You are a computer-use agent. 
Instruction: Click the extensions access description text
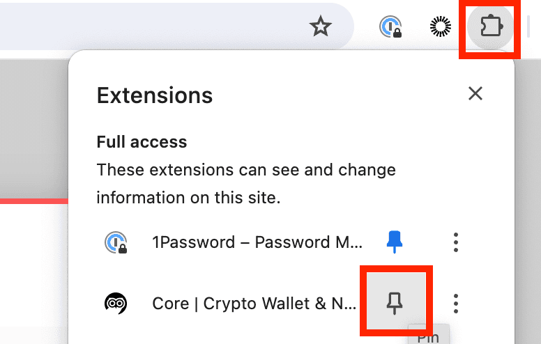coord(245,184)
